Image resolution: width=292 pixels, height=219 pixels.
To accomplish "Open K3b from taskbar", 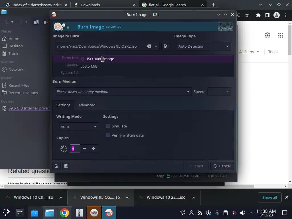I will [109, 213].
